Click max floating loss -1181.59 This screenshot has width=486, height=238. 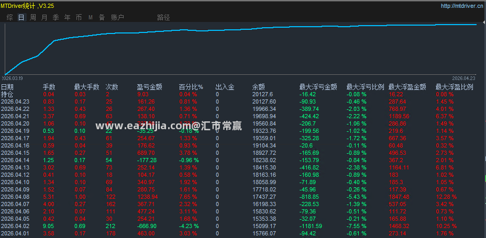tap(311, 226)
